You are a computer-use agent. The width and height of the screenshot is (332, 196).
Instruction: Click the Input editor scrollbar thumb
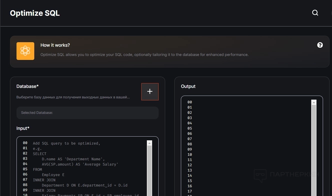(x=149, y=170)
